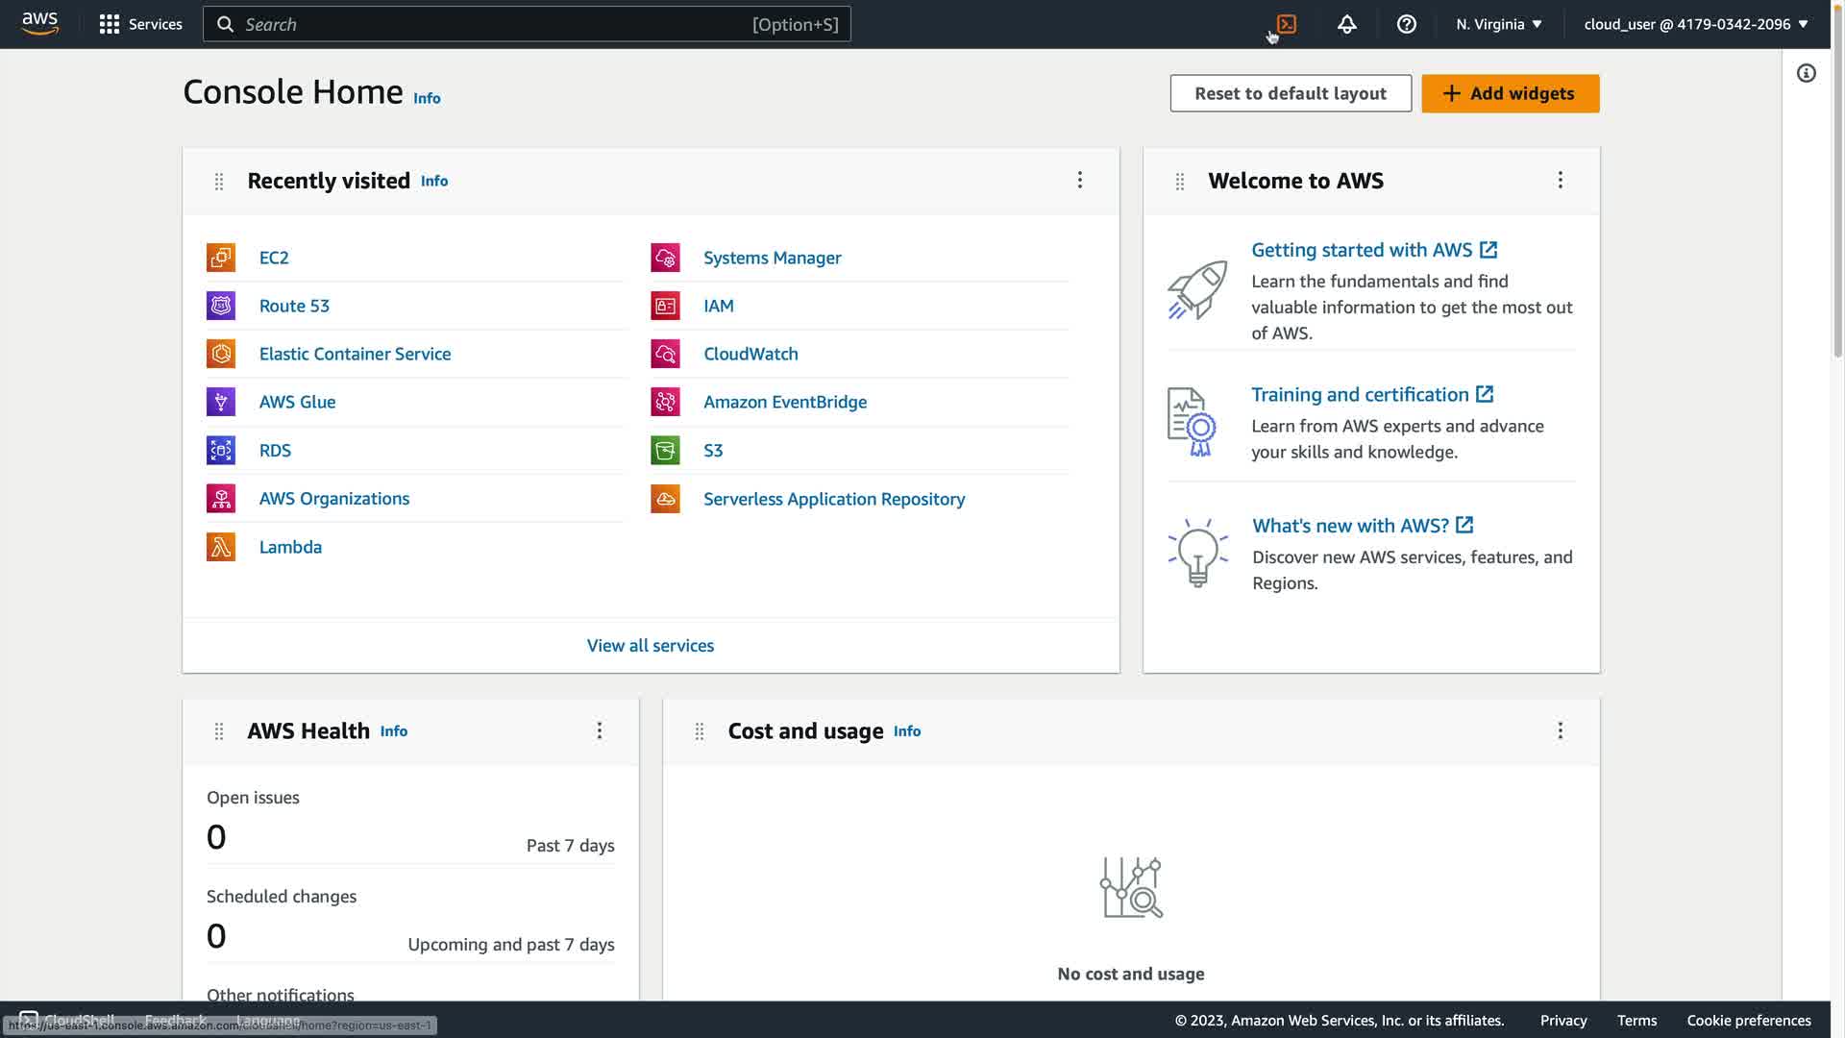
Task: Click Reset to default layout button
Action: coord(1290,93)
